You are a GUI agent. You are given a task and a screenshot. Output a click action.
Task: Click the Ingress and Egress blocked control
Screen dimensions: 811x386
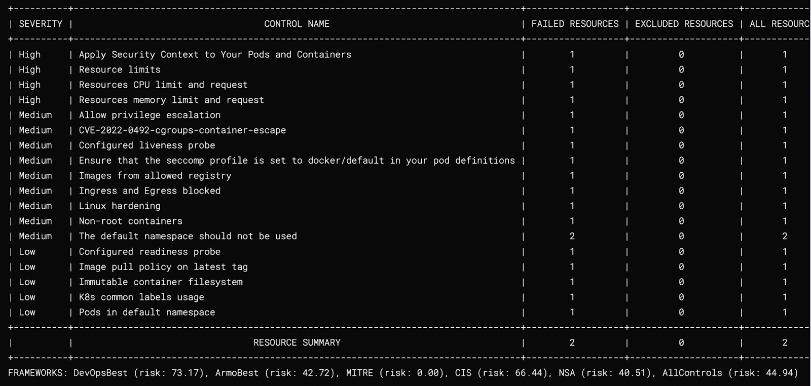(x=150, y=190)
